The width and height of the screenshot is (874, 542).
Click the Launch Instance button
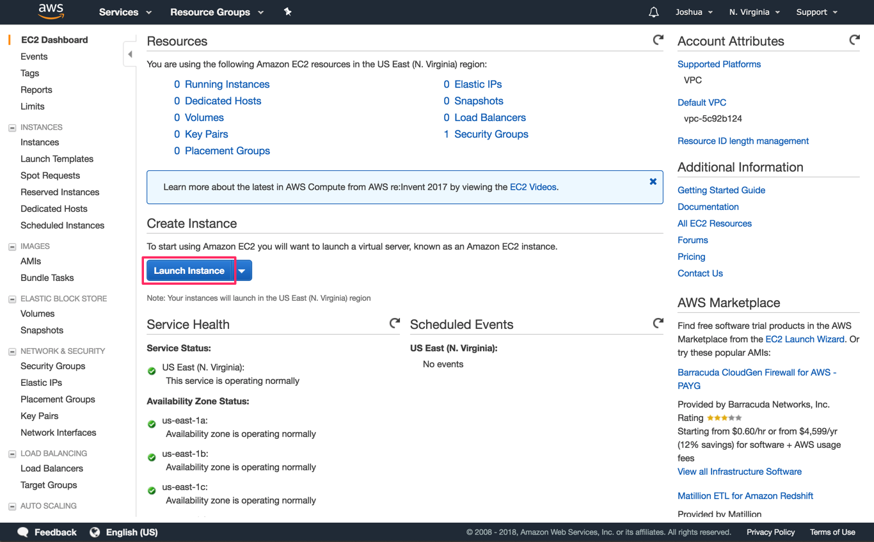(x=189, y=271)
